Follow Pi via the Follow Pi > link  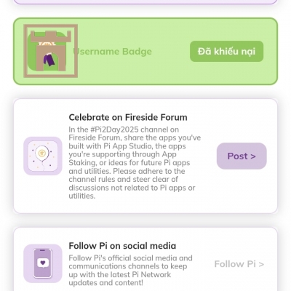[239, 264]
